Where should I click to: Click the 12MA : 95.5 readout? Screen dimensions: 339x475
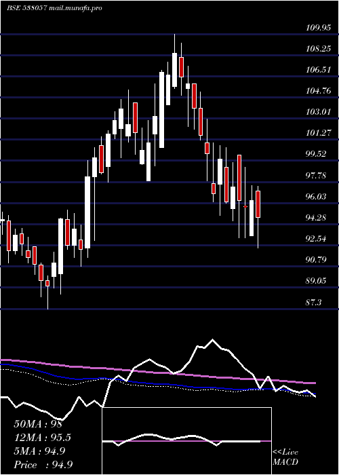pos(42,438)
